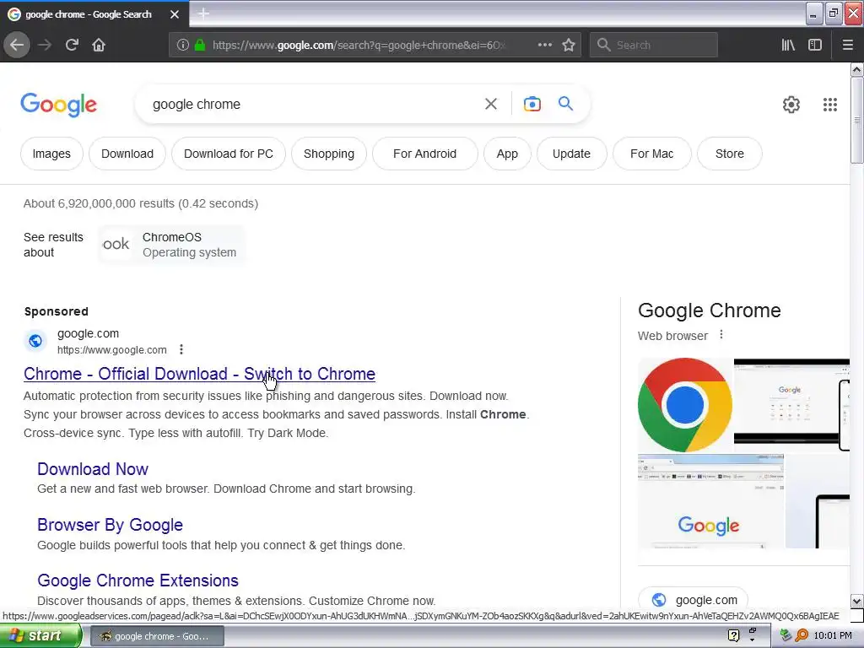Close the google chrome search tab
Image resolution: width=864 pixels, height=648 pixels.
(x=175, y=14)
